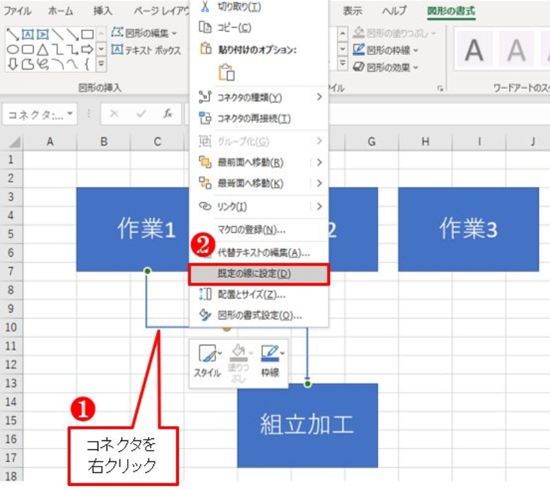Click the column H header
This screenshot has width=550, height=490.
(x=425, y=142)
